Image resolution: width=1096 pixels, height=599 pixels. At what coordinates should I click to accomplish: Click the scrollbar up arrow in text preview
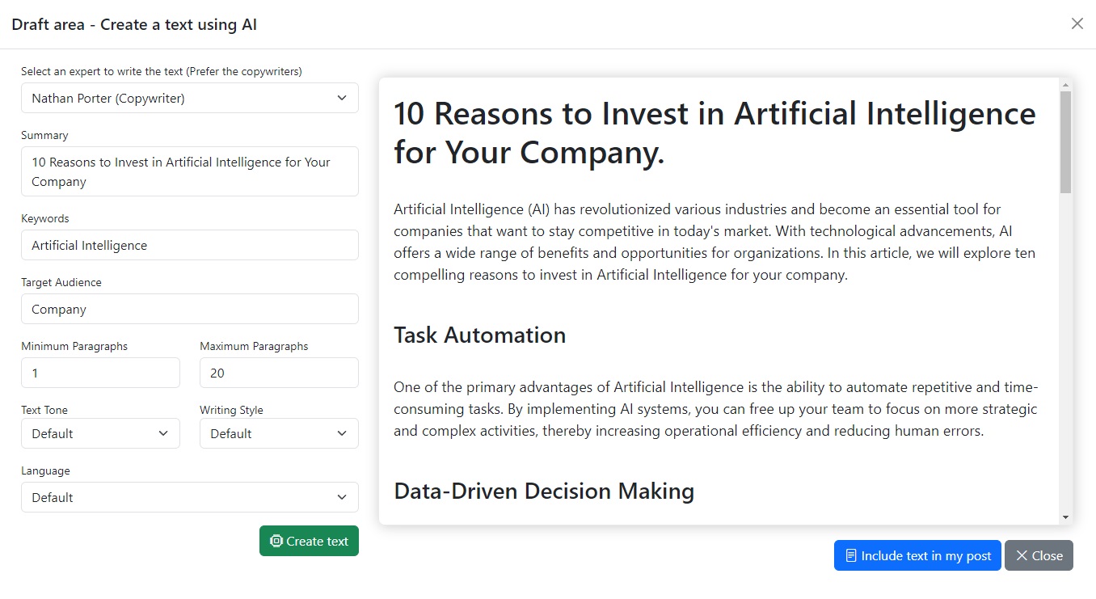pos(1065,85)
